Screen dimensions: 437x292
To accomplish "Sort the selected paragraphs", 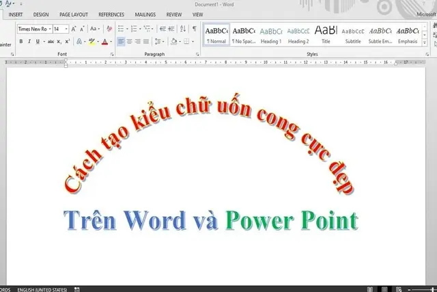I will 183,29.
